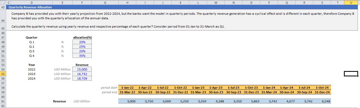360x108 pixels.
Task: Click the USD Million label in row 61
Action: (x=82, y=101)
